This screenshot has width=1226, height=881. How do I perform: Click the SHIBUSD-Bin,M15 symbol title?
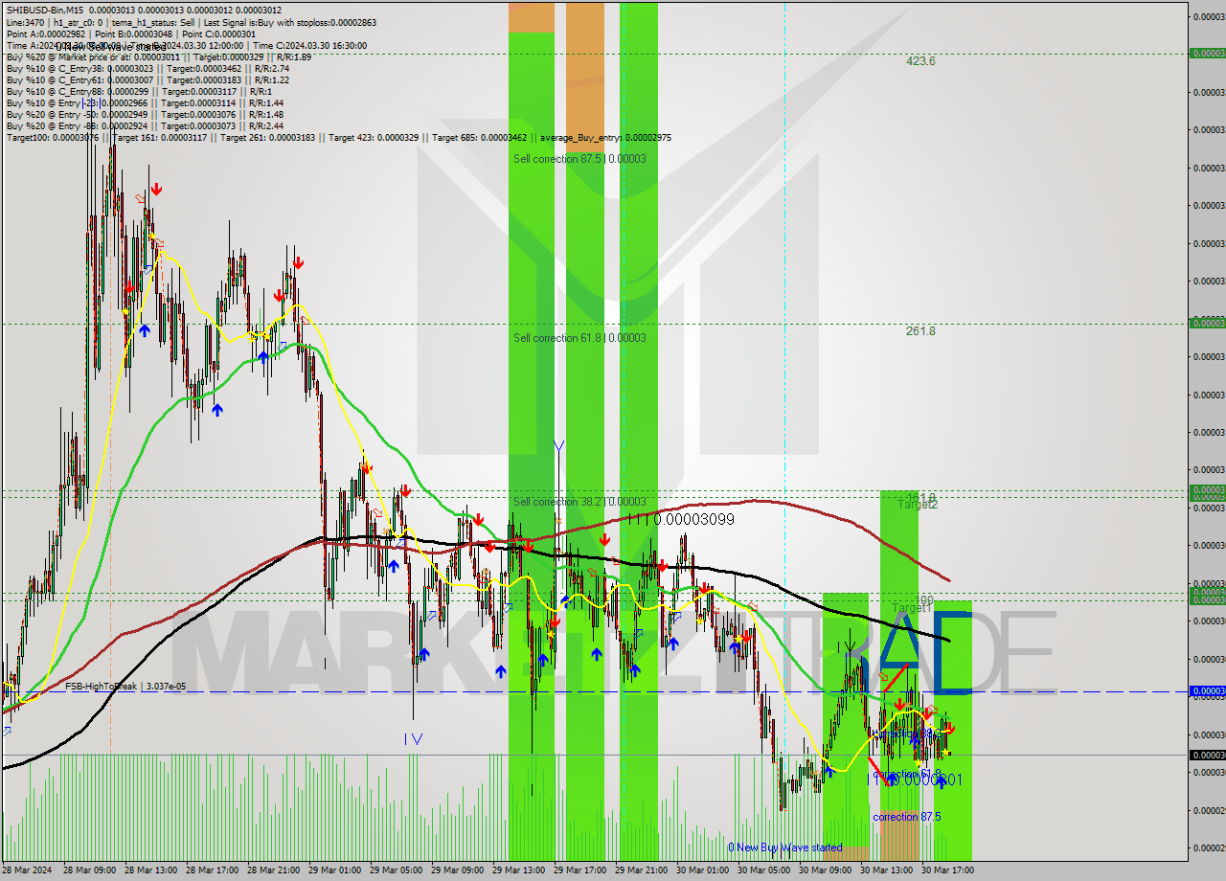tap(45, 11)
